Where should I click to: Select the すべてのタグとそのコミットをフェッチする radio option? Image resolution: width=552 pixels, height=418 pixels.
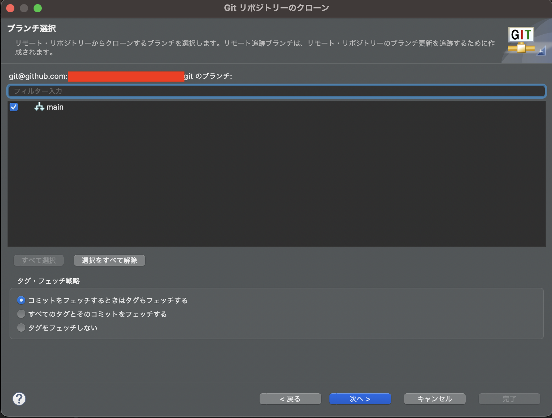[x=21, y=313]
